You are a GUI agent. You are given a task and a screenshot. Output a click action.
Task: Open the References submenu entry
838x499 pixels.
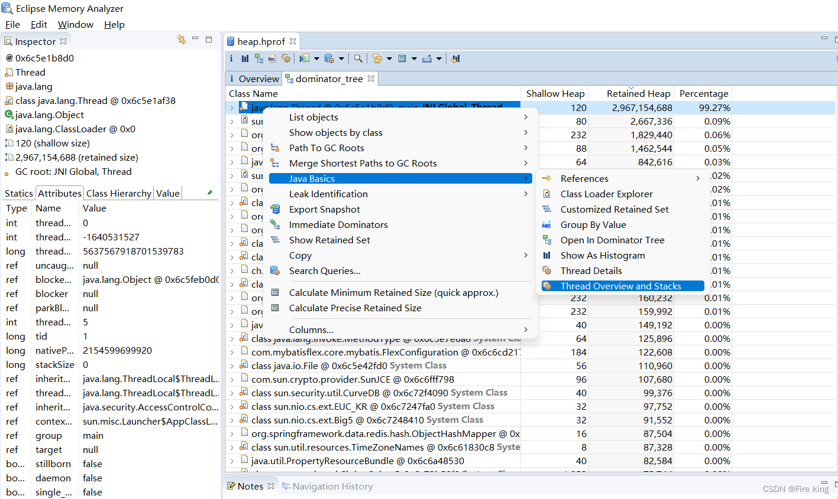623,178
